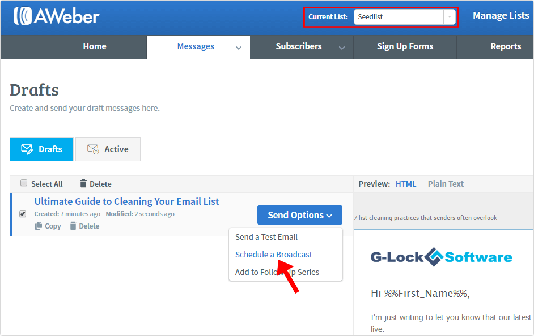Uncheck the Ultimate Guide draft checkbox
Image resolution: width=534 pixels, height=336 pixels.
coord(23,214)
